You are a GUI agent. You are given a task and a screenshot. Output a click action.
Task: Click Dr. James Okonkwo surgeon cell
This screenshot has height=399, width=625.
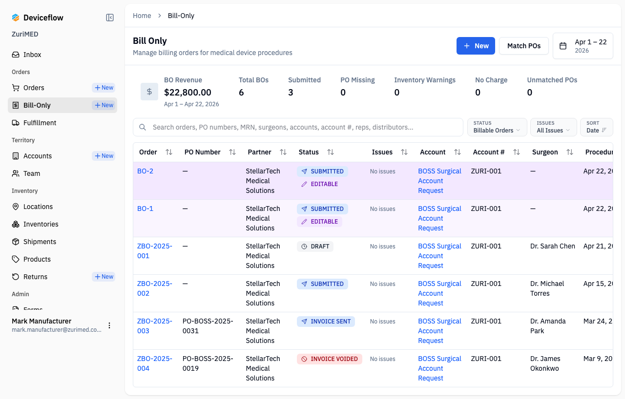pyautogui.click(x=545, y=363)
